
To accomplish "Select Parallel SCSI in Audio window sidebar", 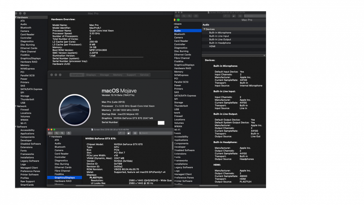I will (x=181, y=82).
